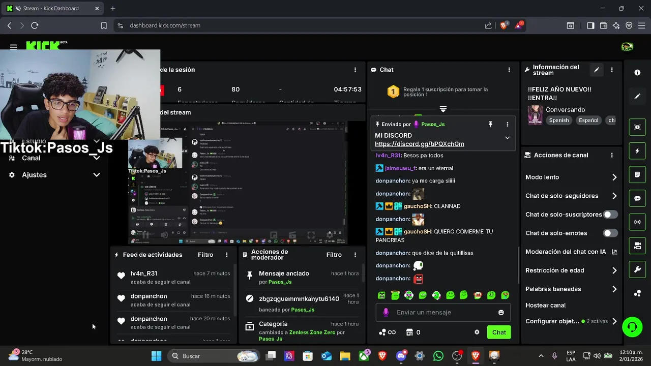Viewport: 651px width, 366px height.
Task: Click the info icon in the right sidebar
Action: pyautogui.click(x=637, y=73)
